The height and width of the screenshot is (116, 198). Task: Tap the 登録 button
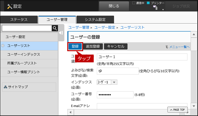75,47
